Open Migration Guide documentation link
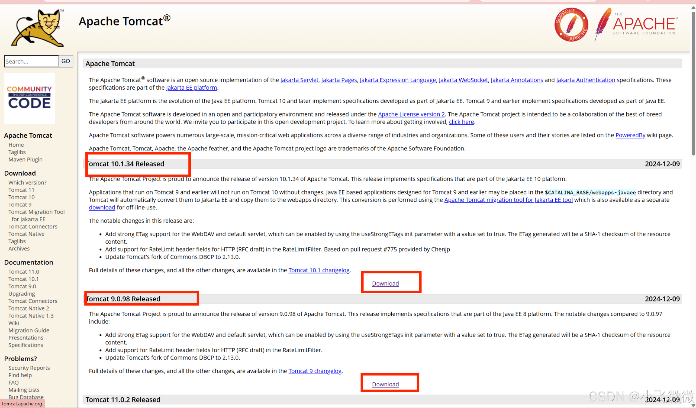Image resolution: width=696 pixels, height=408 pixels. pyautogui.click(x=29, y=331)
